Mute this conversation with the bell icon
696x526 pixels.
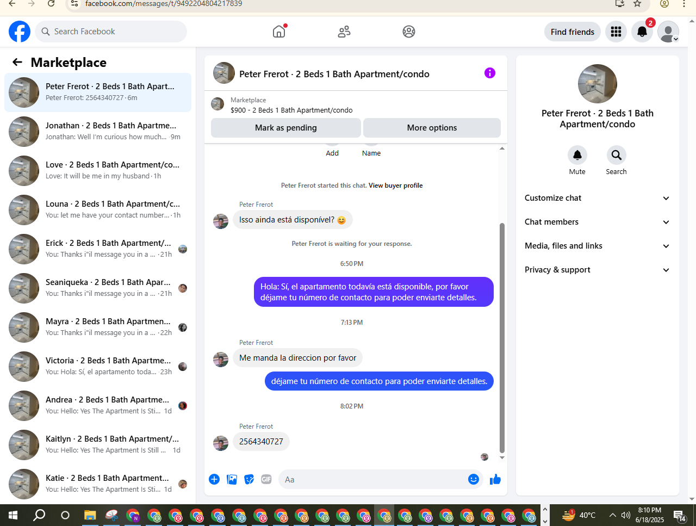pyautogui.click(x=577, y=155)
